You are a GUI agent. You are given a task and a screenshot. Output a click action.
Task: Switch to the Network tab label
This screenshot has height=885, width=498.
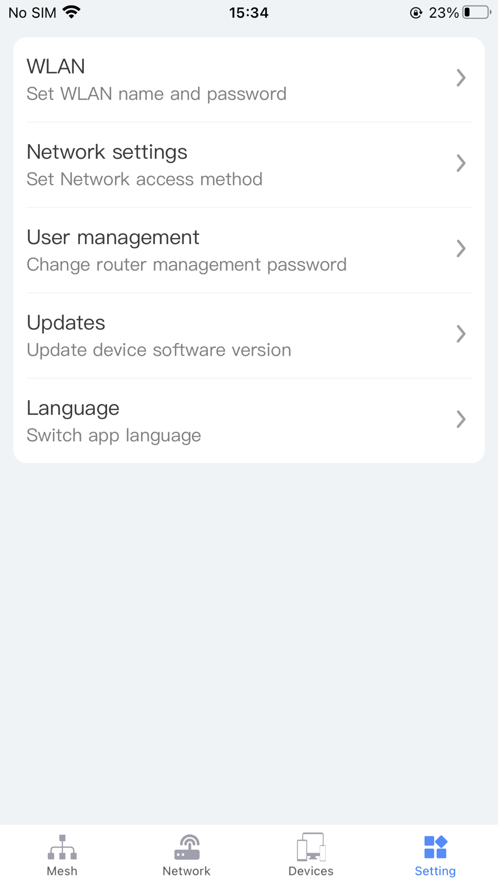[187, 871]
